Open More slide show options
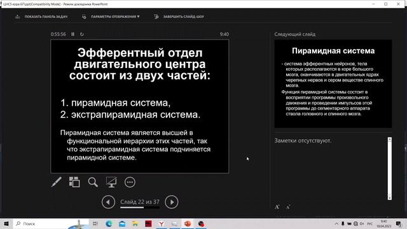This screenshot has height=229, width=407. pyautogui.click(x=130, y=182)
